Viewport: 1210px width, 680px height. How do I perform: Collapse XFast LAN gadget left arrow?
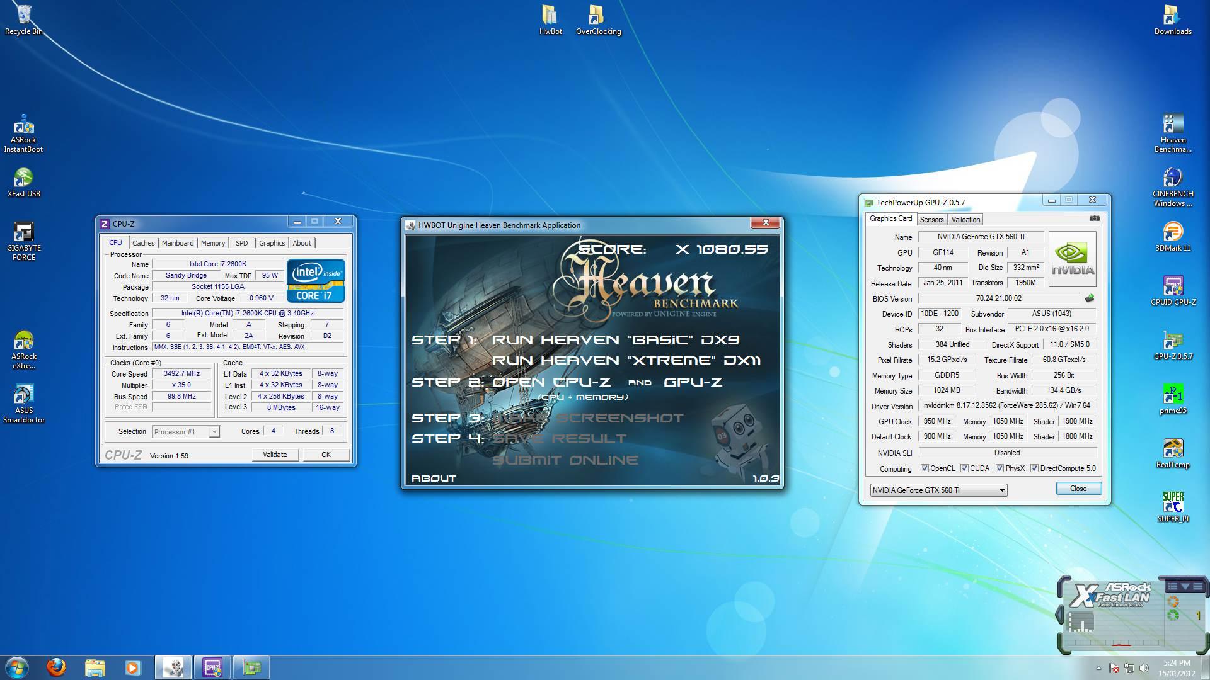[1060, 614]
